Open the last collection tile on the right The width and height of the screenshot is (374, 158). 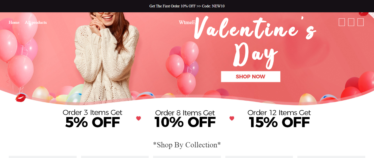tap(331, 157)
